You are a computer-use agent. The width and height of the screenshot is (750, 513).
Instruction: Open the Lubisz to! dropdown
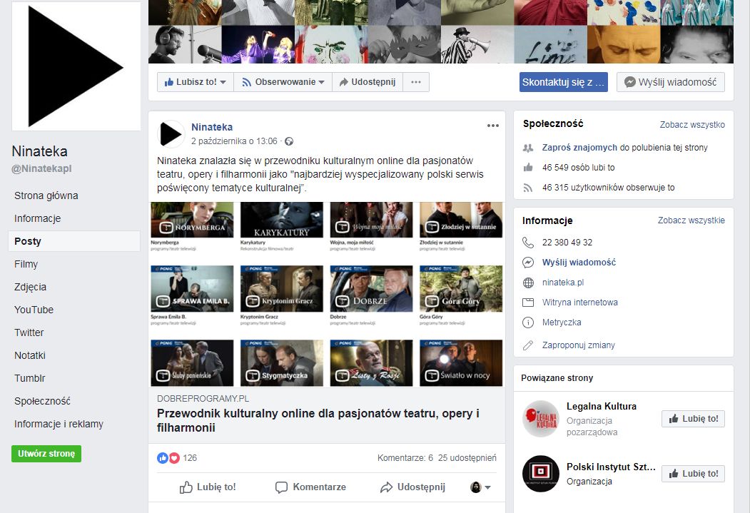[195, 82]
